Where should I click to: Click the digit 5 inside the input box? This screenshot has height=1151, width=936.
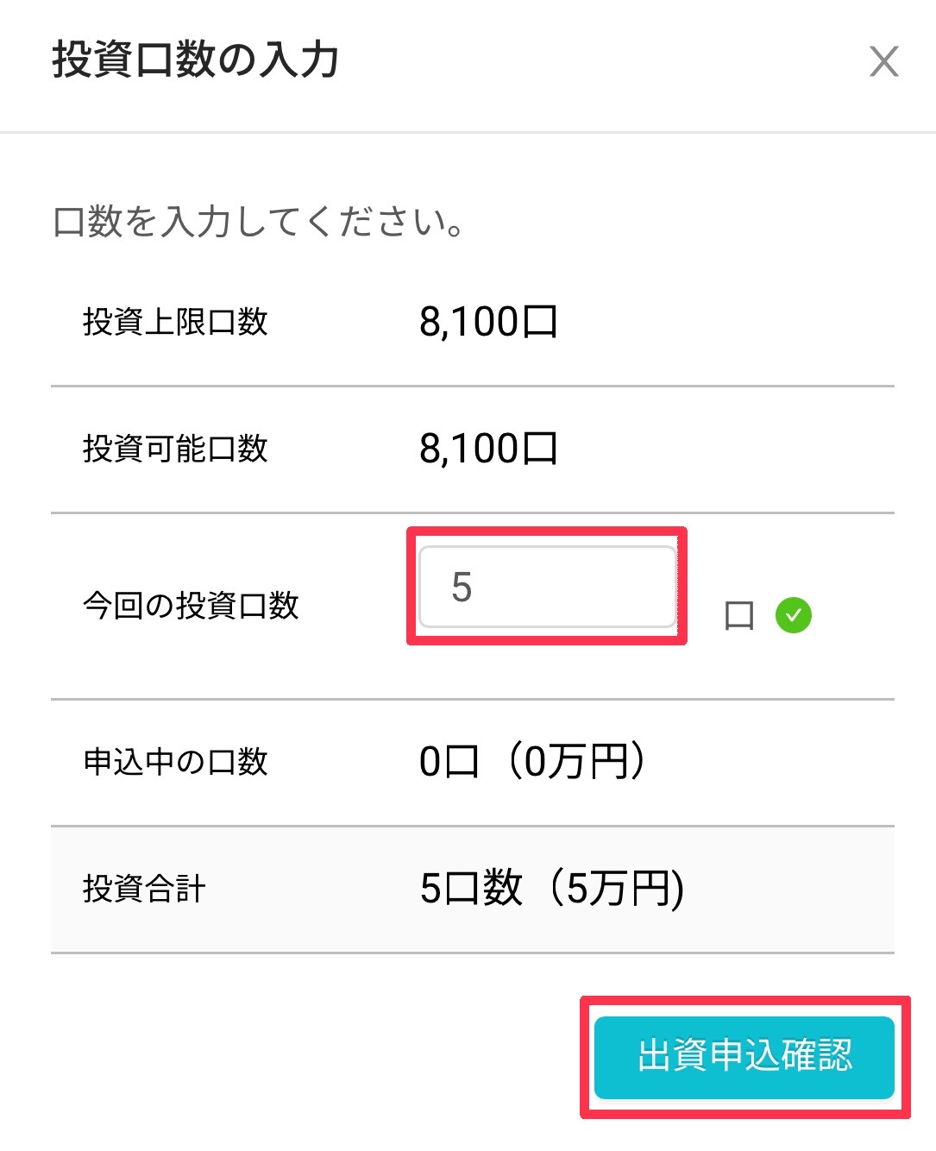point(462,588)
